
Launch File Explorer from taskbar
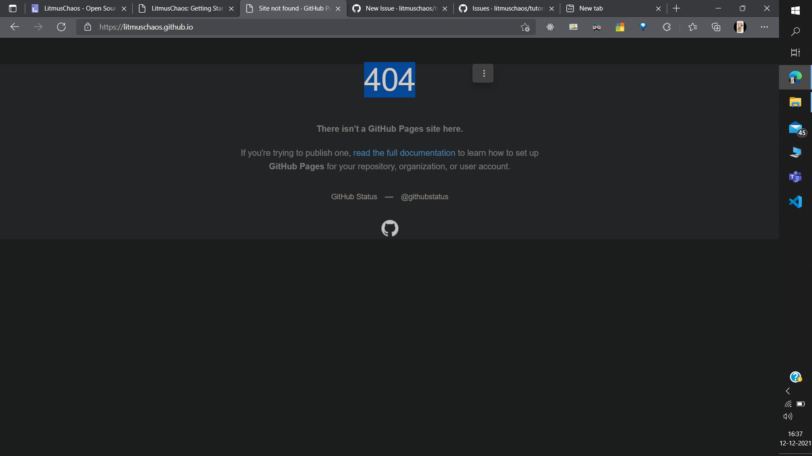[795, 102]
